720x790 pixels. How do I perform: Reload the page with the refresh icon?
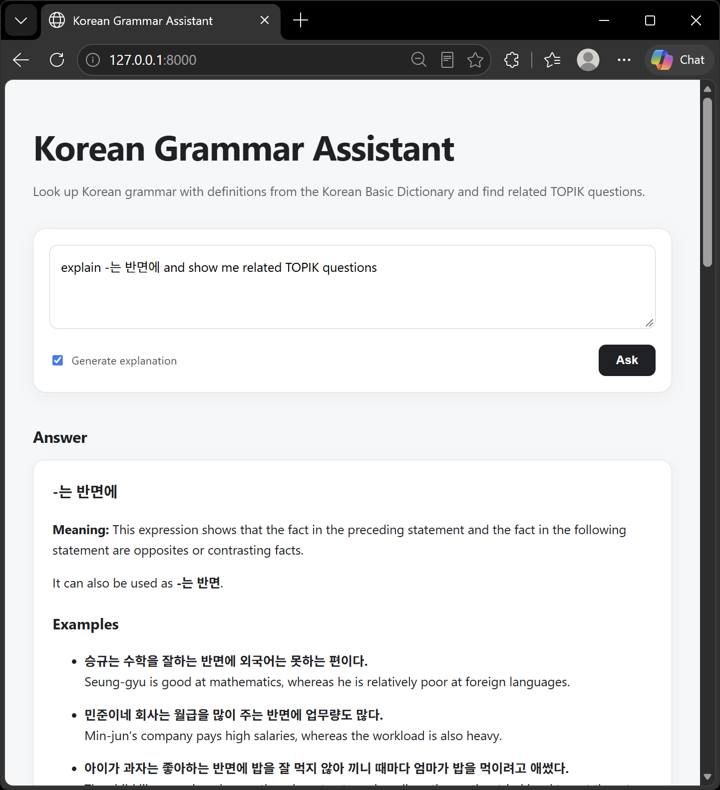pos(57,60)
